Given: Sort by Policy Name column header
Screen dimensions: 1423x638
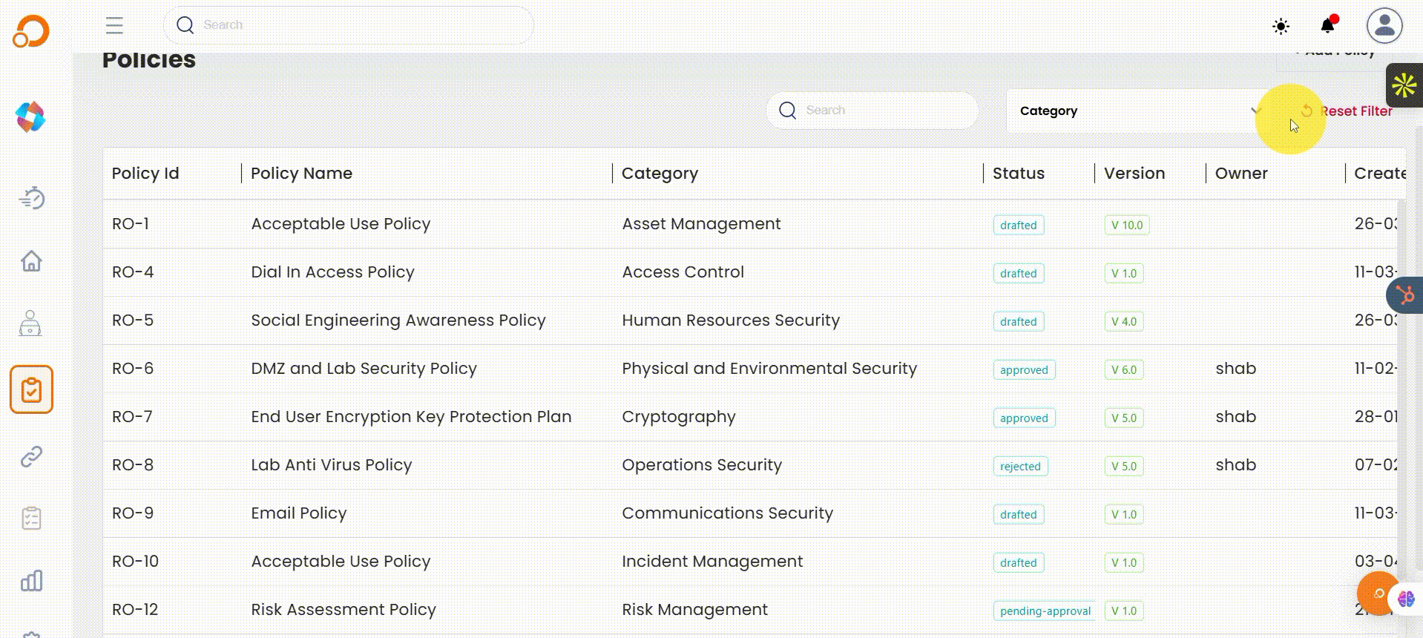Looking at the screenshot, I should click(x=301, y=174).
